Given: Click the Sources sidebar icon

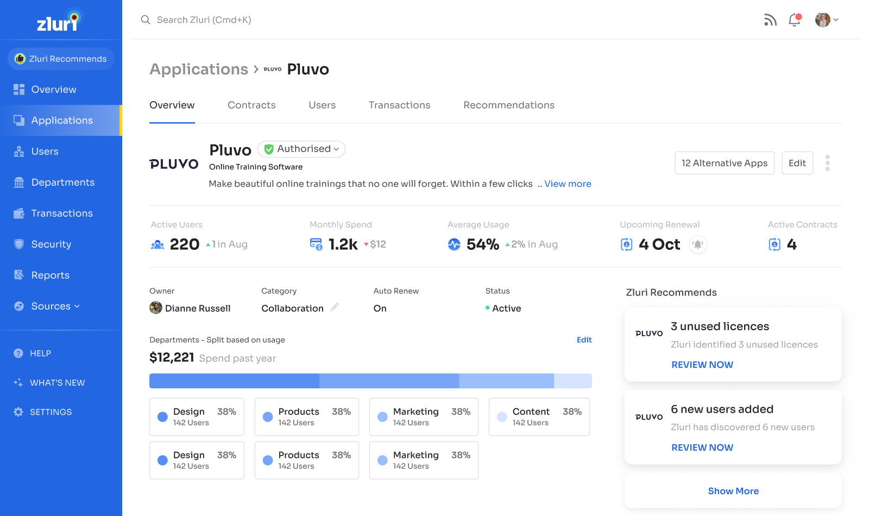Looking at the screenshot, I should (x=19, y=306).
